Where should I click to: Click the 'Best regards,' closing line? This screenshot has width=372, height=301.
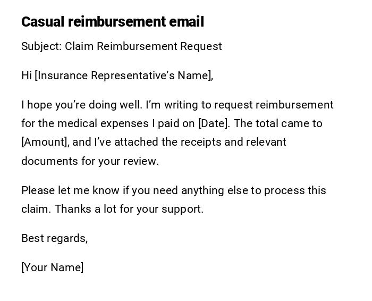[54, 238]
